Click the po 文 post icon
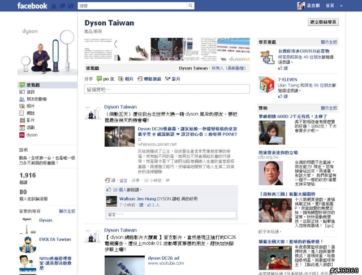Viewport: 362px width, 275px height. [x=105, y=79]
